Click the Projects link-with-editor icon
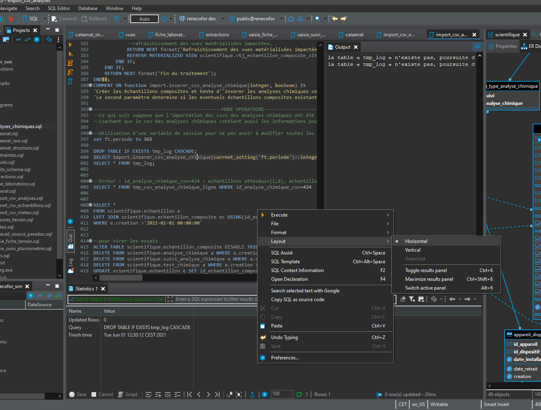This screenshot has width=541, height=410. (27, 39)
